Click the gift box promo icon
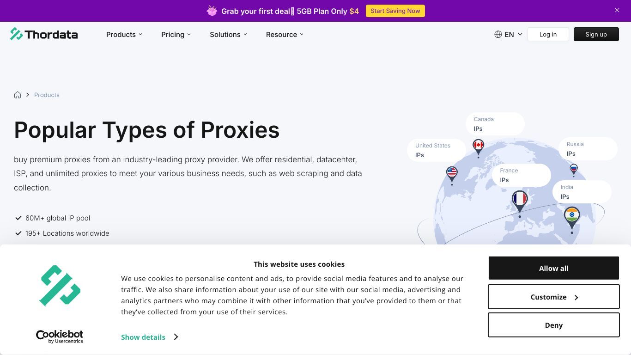The height and width of the screenshot is (355, 631). 212,11
